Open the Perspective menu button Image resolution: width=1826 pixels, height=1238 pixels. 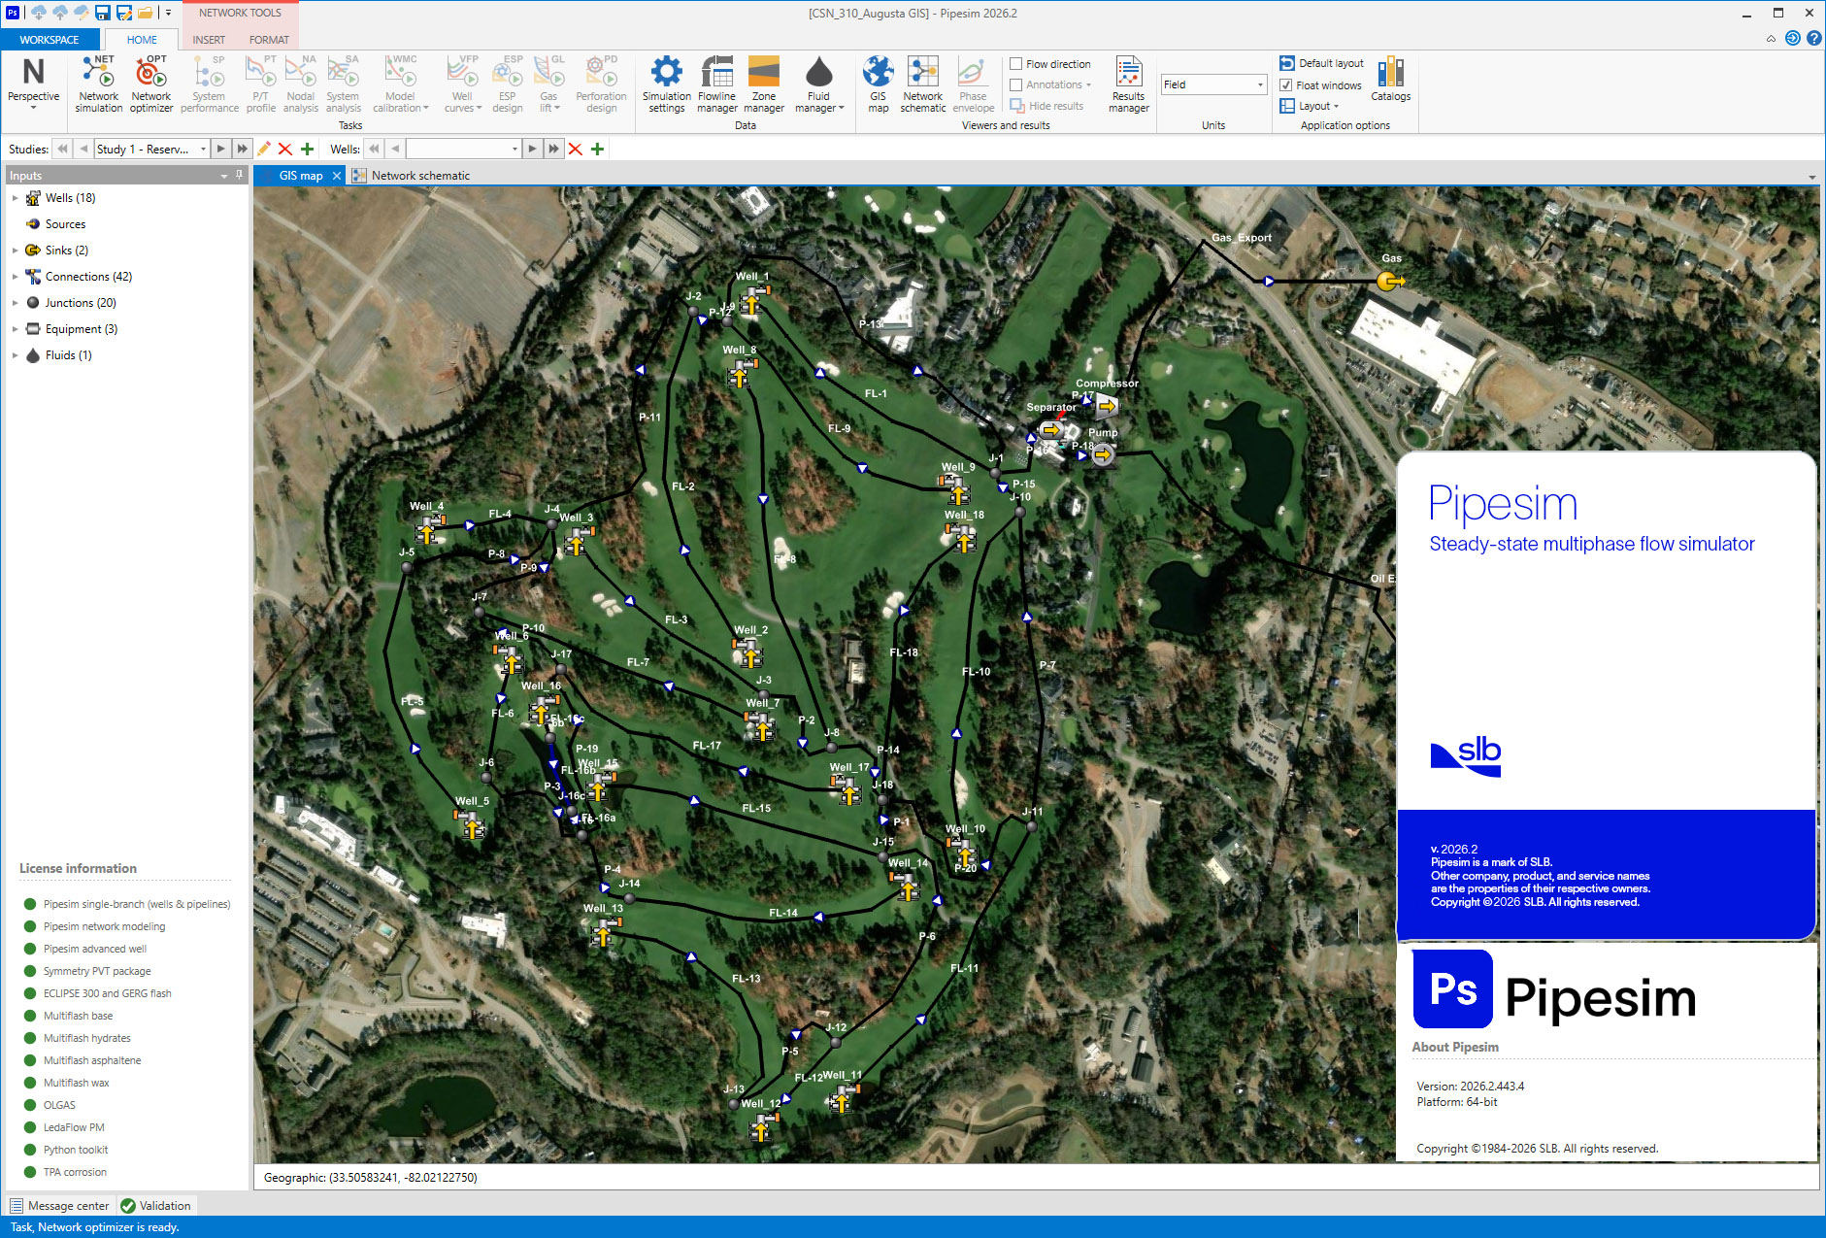(34, 84)
